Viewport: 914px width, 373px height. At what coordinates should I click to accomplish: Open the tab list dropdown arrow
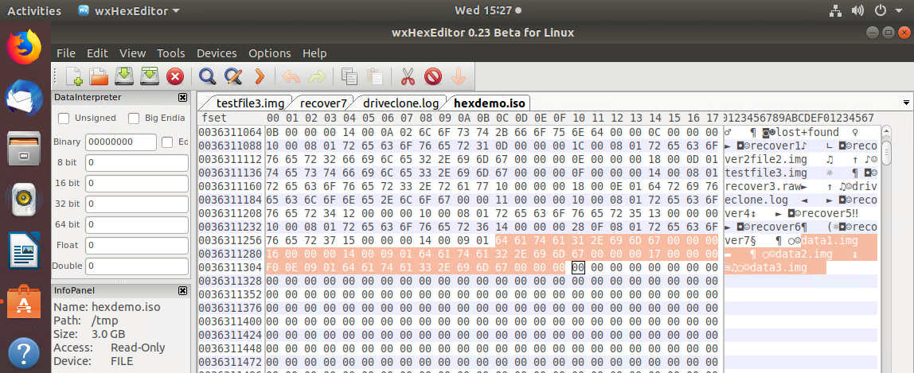point(906,103)
